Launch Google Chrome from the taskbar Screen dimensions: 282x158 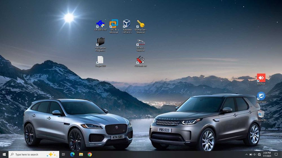pyautogui.click(x=90, y=154)
